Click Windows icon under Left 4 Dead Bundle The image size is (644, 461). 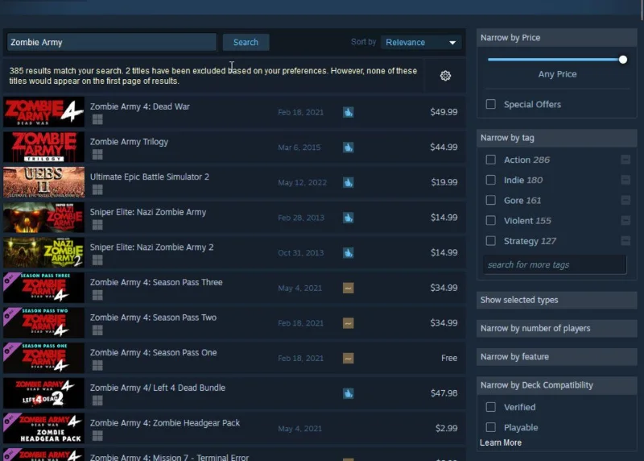(97, 401)
